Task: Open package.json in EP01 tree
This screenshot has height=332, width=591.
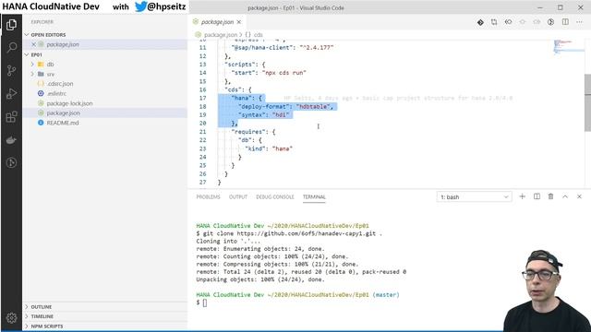Action: [63, 113]
